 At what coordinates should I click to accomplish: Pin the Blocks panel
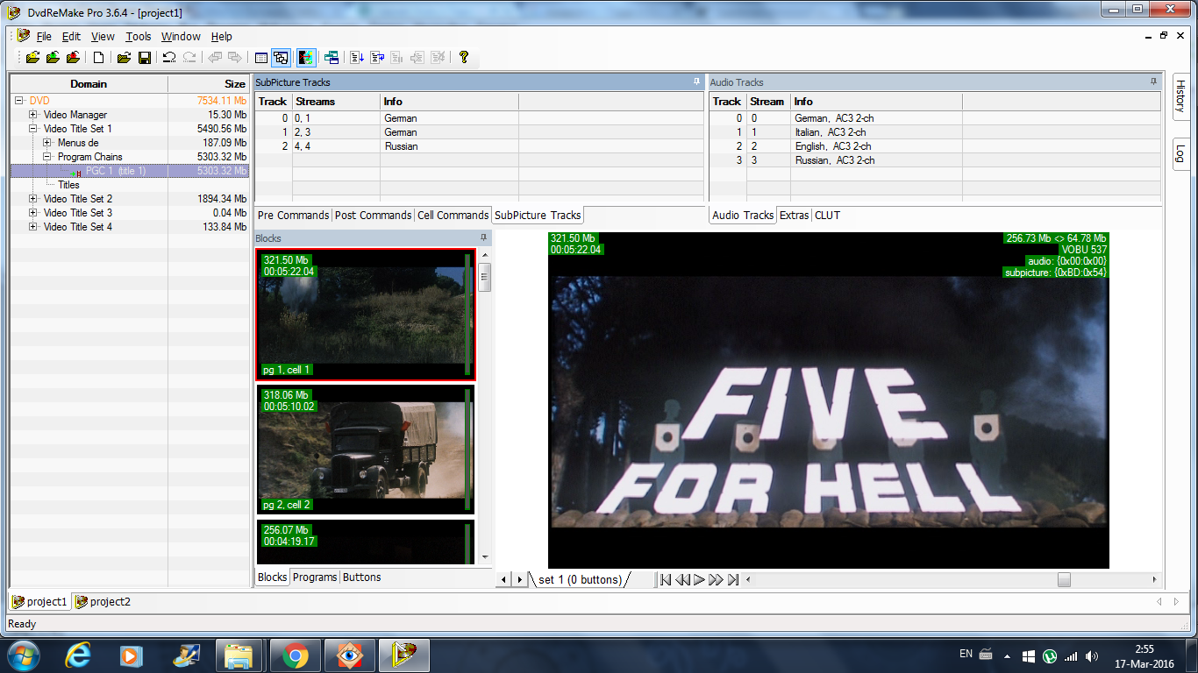483,237
